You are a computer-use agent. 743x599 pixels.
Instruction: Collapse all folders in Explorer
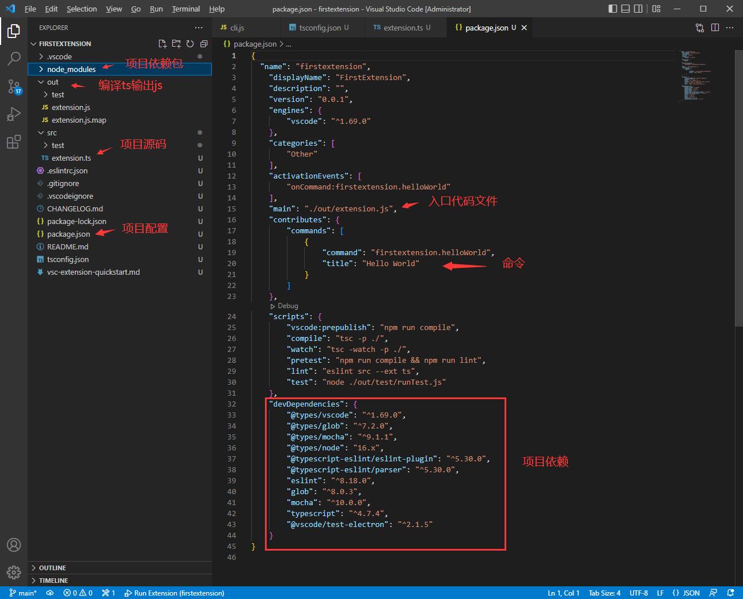click(204, 44)
